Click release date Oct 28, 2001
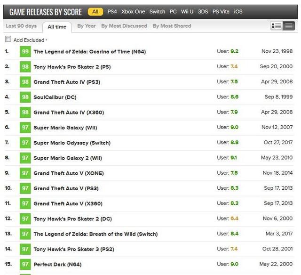 click(277, 249)
